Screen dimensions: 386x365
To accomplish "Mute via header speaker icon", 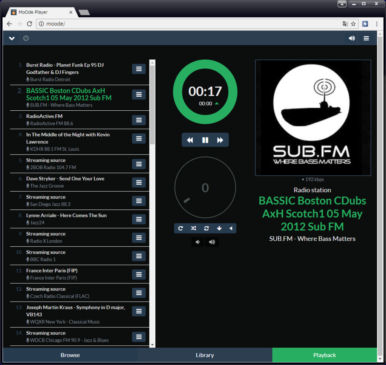I will pyautogui.click(x=352, y=38).
